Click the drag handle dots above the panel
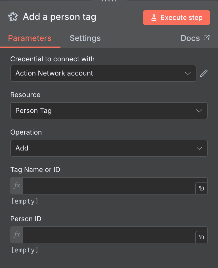The image size is (218, 268). click(109, 1)
